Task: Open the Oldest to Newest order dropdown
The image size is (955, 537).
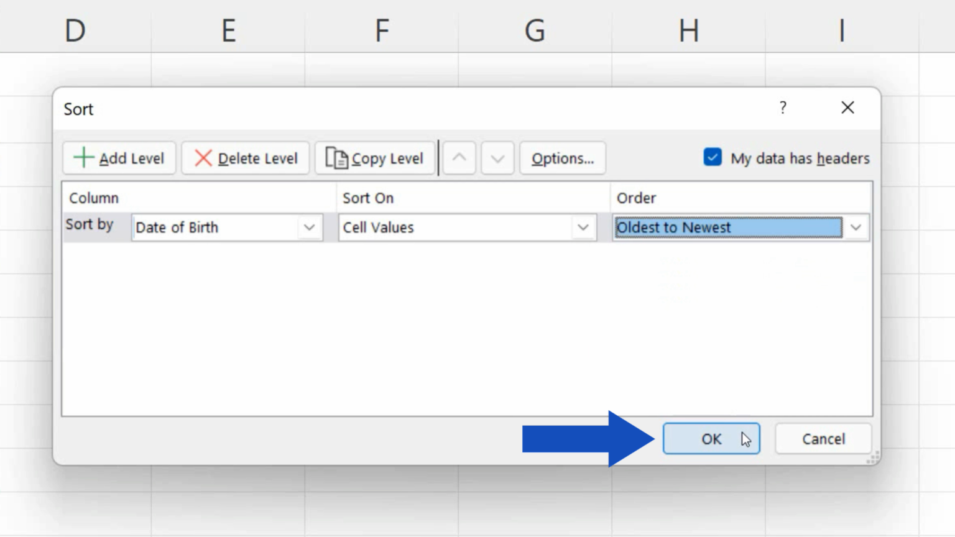Action: (x=856, y=227)
